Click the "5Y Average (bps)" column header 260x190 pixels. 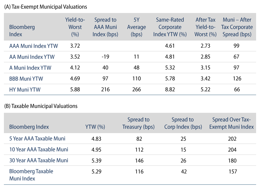click(137, 27)
